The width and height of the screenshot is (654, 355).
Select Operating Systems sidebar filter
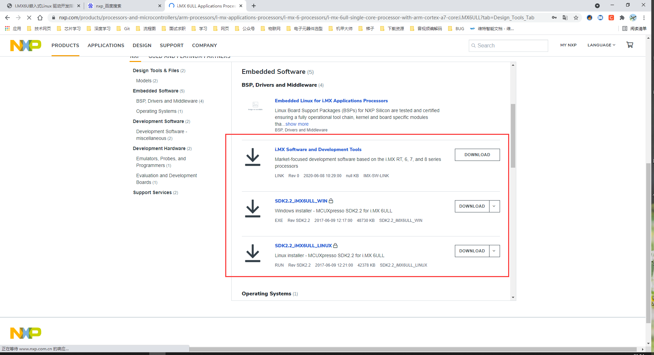coord(159,111)
